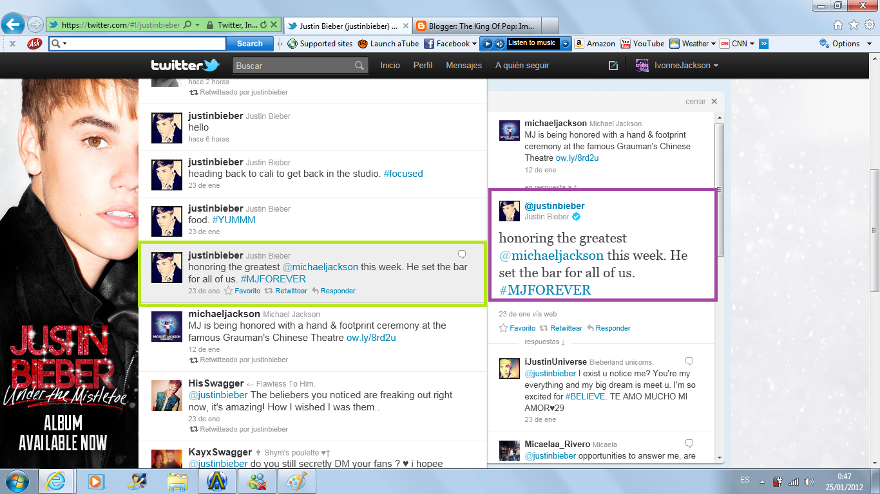Viewport: 880px width, 494px height.
Task: Open Amazon from the Ask toolbar
Action: click(x=595, y=44)
